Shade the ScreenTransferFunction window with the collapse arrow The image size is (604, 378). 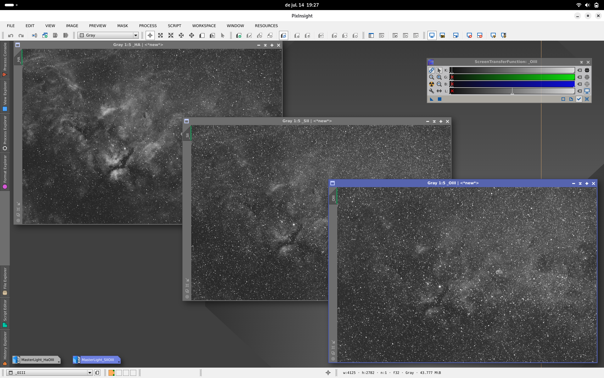pyautogui.click(x=581, y=62)
